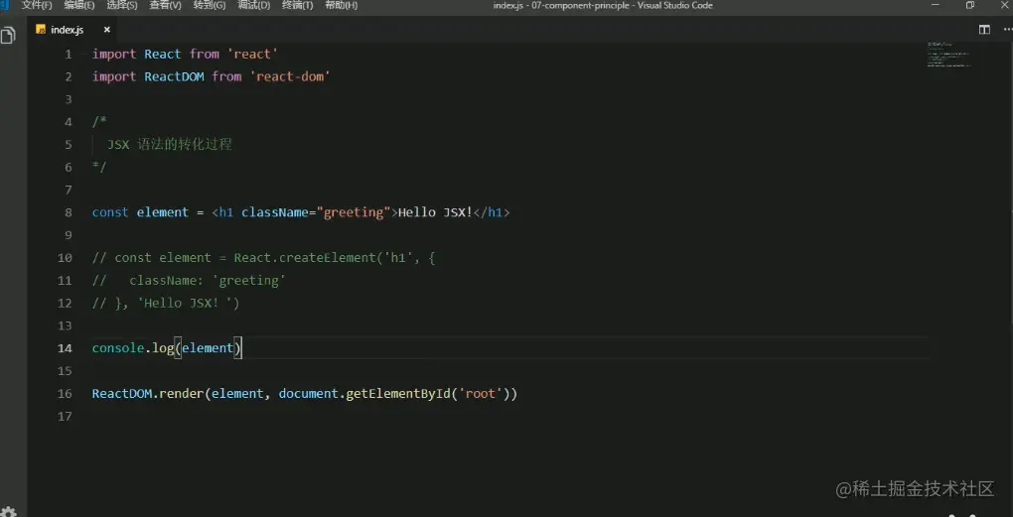Place cursor in 'react' string on line 1
The image size is (1013, 517).
252,55
